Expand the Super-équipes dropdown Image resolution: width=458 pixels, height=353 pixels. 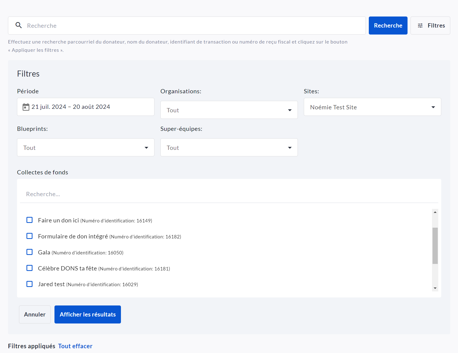[229, 148]
